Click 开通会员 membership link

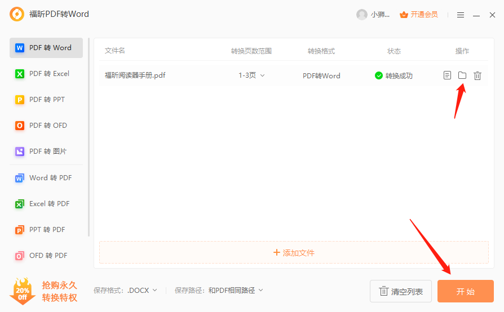point(419,15)
